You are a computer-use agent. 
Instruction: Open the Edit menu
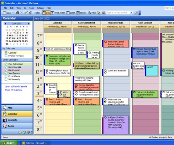point(12,8)
